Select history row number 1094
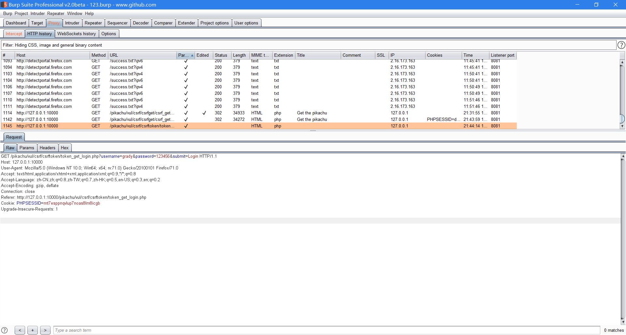Image resolution: width=626 pixels, height=335 pixels. click(259, 67)
